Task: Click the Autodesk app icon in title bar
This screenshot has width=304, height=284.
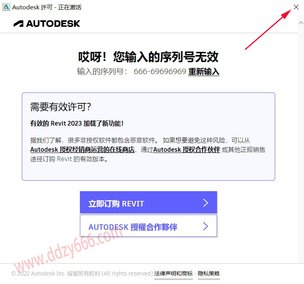Action: pyautogui.click(x=6, y=7)
